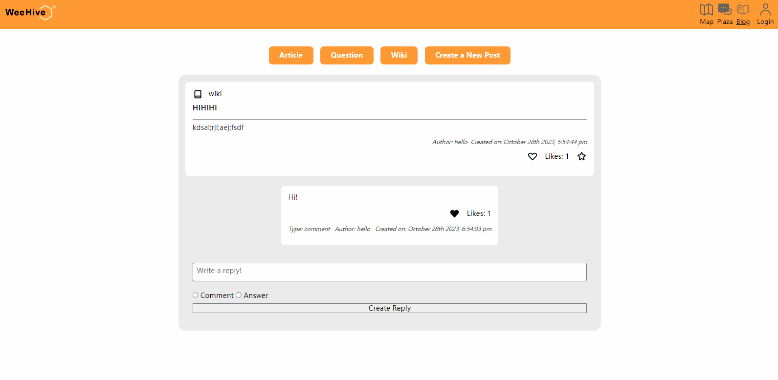The image size is (778, 380).
Task: Focus the 'Write a reply!' text field
Action: point(389,272)
